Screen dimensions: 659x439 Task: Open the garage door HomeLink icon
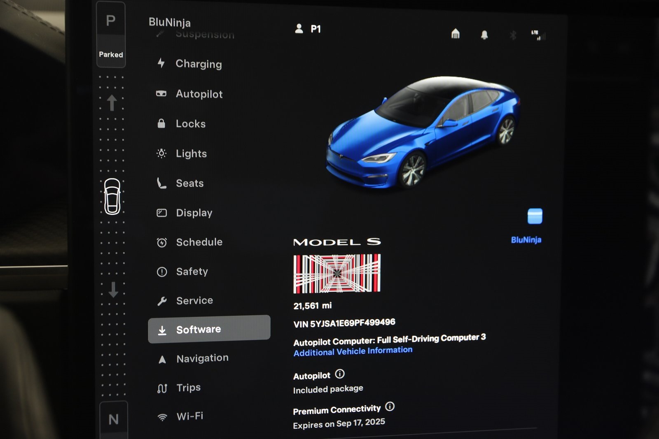pyautogui.click(x=455, y=33)
